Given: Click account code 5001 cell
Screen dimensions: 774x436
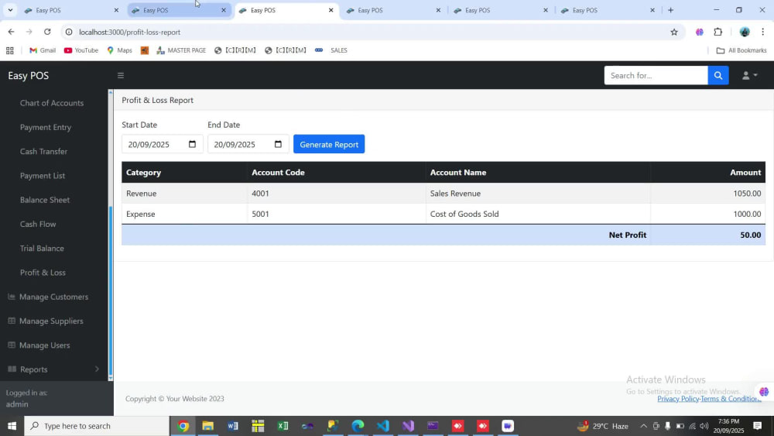Looking at the screenshot, I should (336, 214).
